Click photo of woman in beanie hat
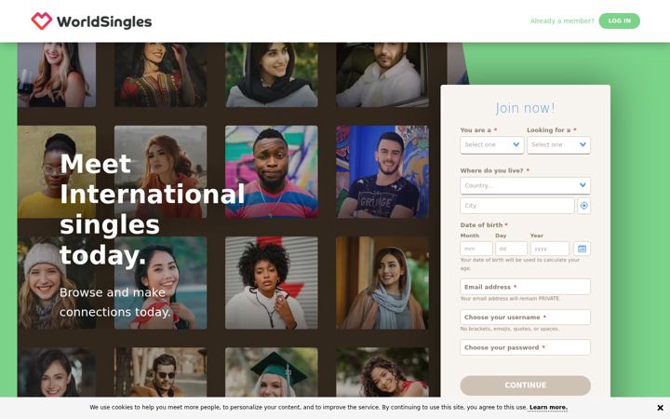Viewport: 670px width, 419px height. 57,283
